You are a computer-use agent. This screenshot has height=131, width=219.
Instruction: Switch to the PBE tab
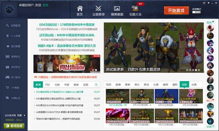[x=47, y=85]
